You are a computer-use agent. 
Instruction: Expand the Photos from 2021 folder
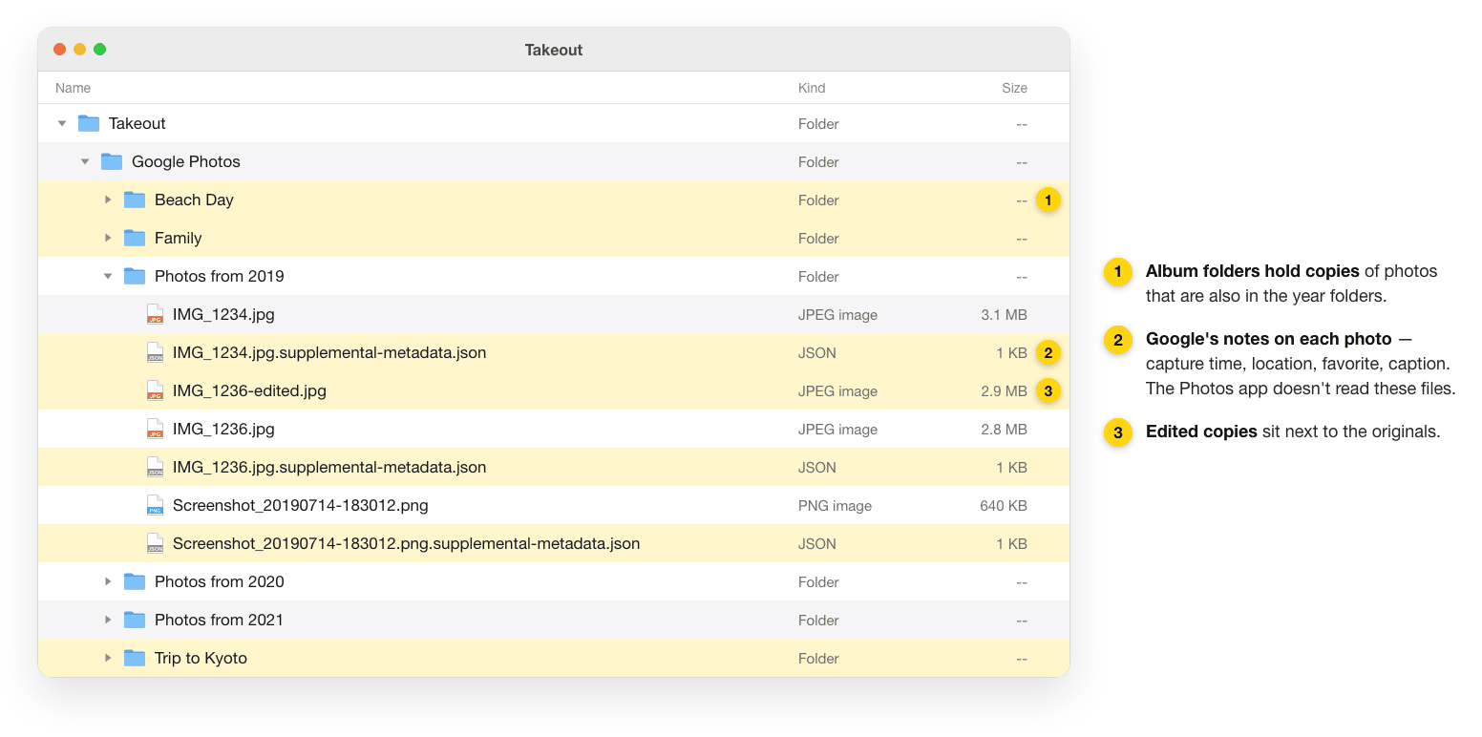pos(108,620)
